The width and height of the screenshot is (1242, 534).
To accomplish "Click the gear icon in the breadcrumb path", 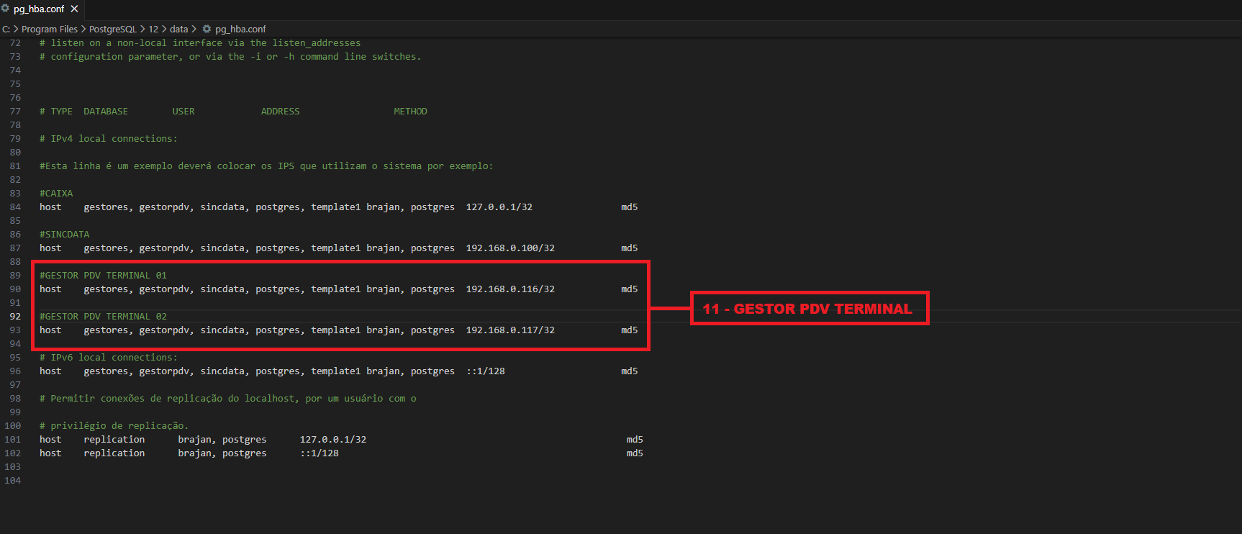I will pos(207,29).
